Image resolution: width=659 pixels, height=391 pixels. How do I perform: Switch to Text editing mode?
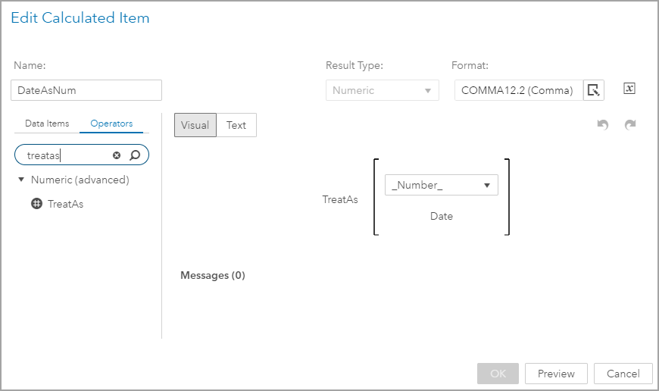(x=236, y=125)
